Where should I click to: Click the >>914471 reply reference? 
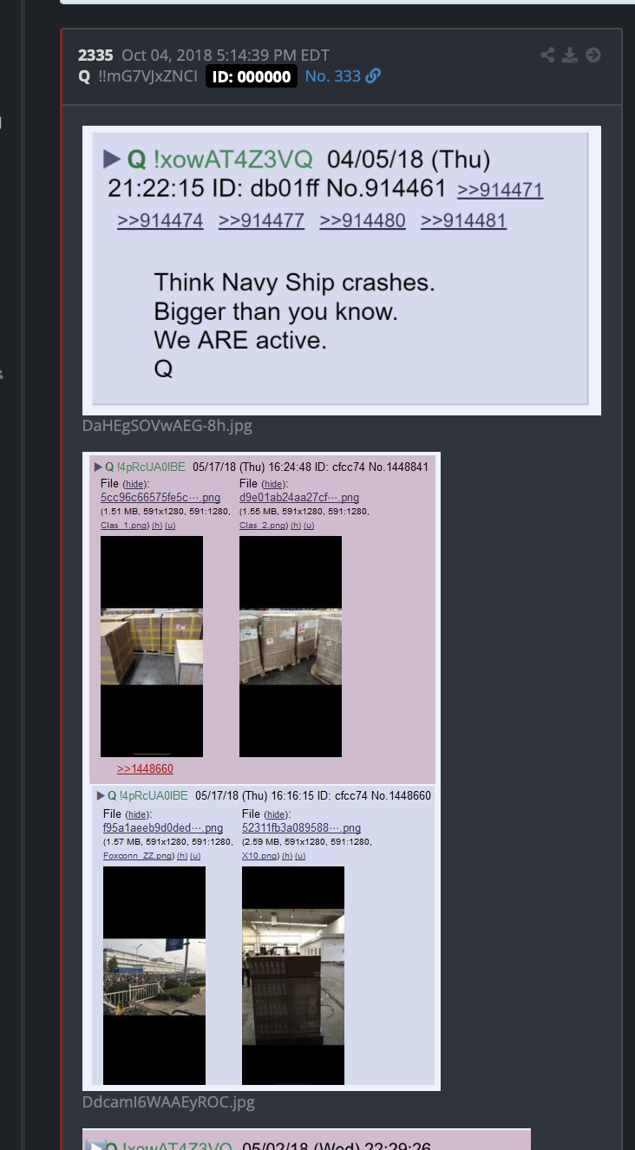pos(501,190)
